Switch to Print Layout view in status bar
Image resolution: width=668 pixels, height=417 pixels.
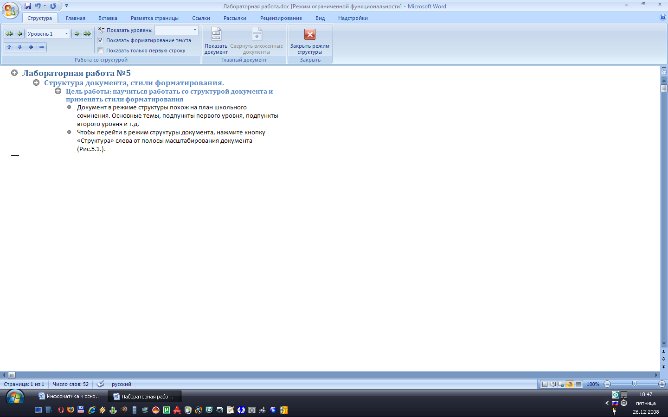545,384
